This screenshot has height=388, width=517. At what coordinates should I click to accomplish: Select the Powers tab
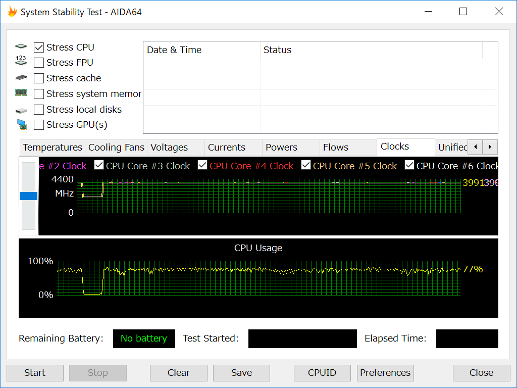tap(291, 148)
